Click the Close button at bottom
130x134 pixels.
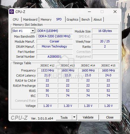click(x=110, y=117)
